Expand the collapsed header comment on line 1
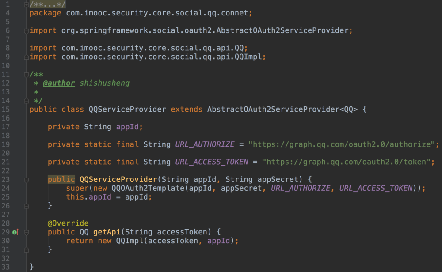 coord(27,4)
